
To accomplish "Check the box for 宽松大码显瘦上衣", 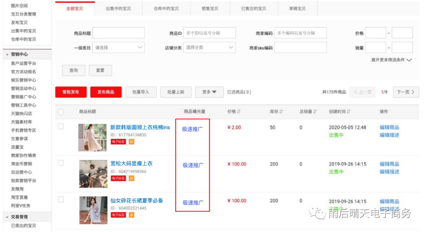I will 61,163.
